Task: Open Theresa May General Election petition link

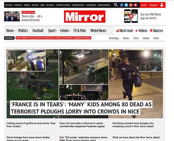Action: (x=32, y=18)
